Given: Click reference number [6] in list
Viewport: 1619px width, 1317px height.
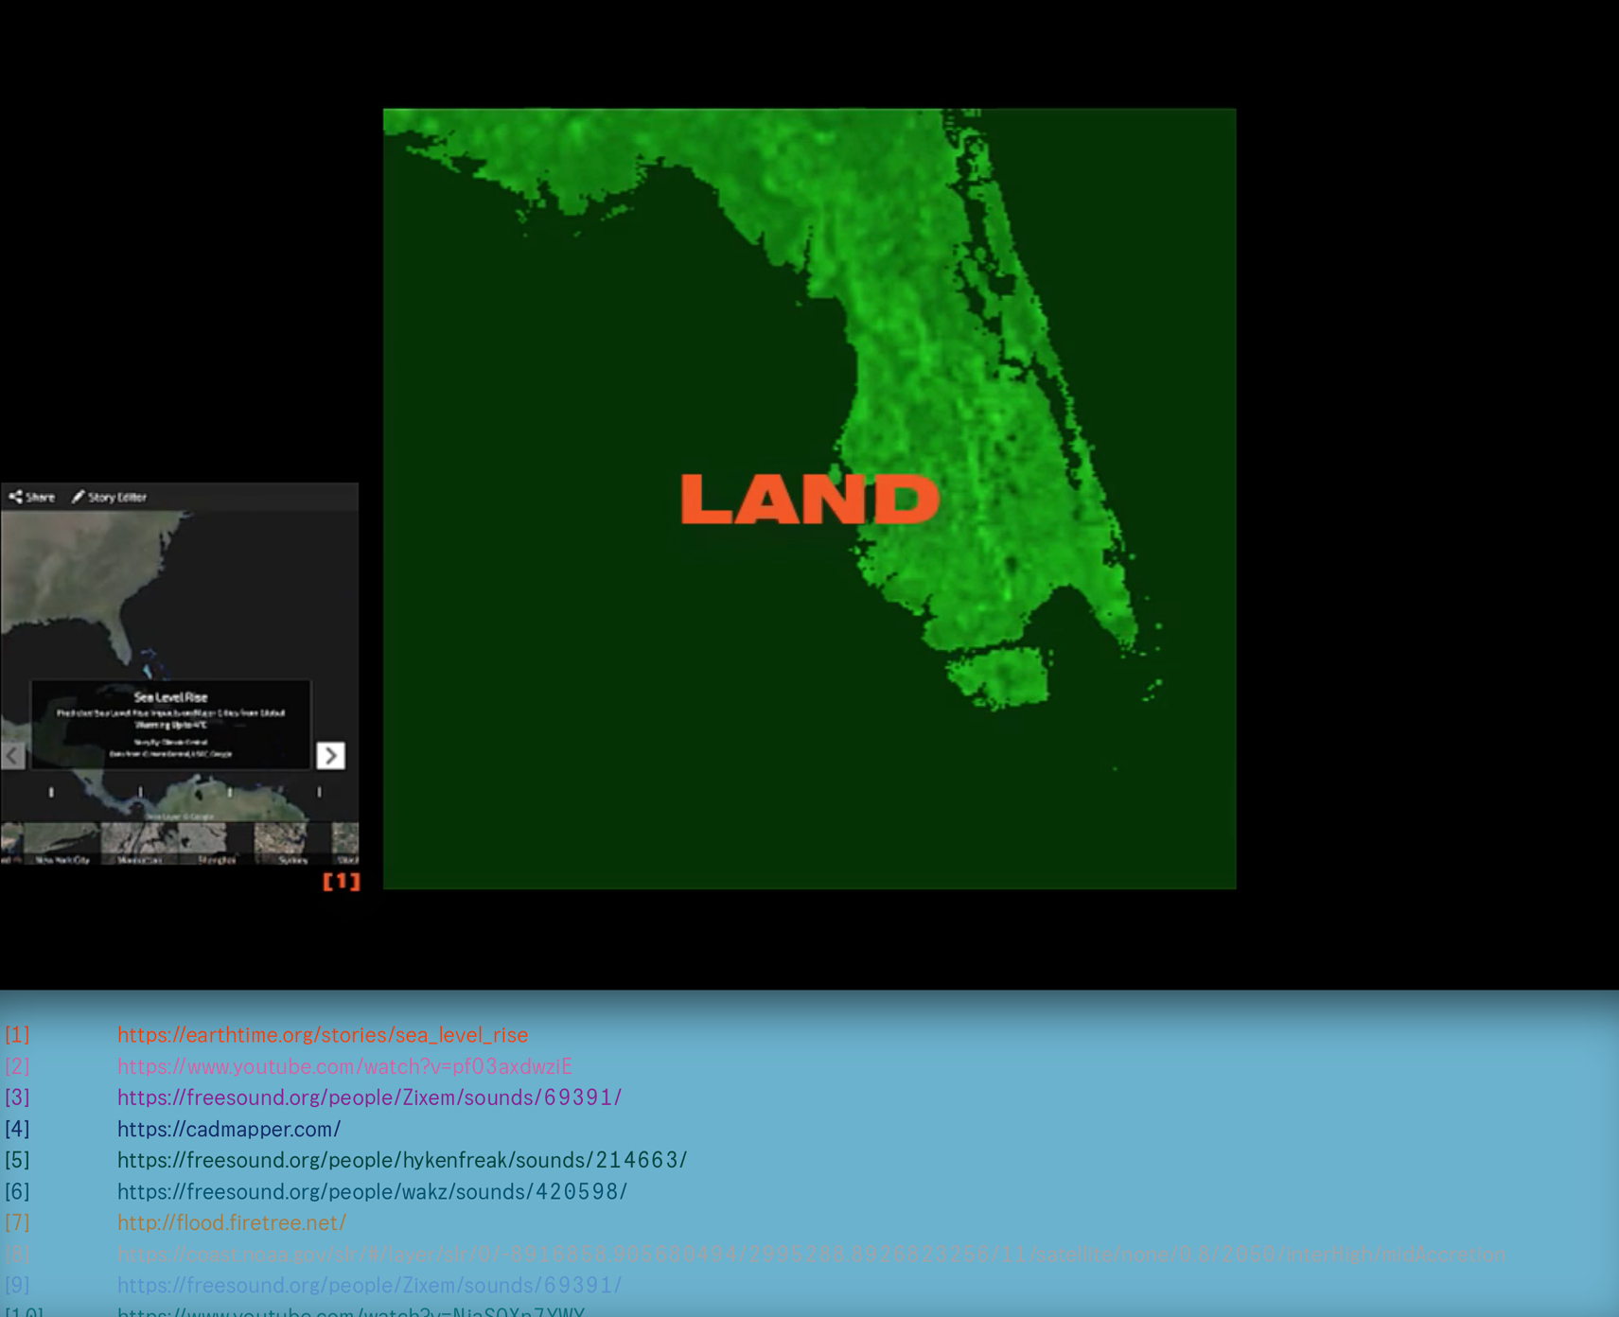Looking at the screenshot, I should pos(17,1191).
